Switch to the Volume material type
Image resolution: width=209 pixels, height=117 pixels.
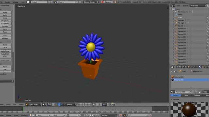pos(197,95)
